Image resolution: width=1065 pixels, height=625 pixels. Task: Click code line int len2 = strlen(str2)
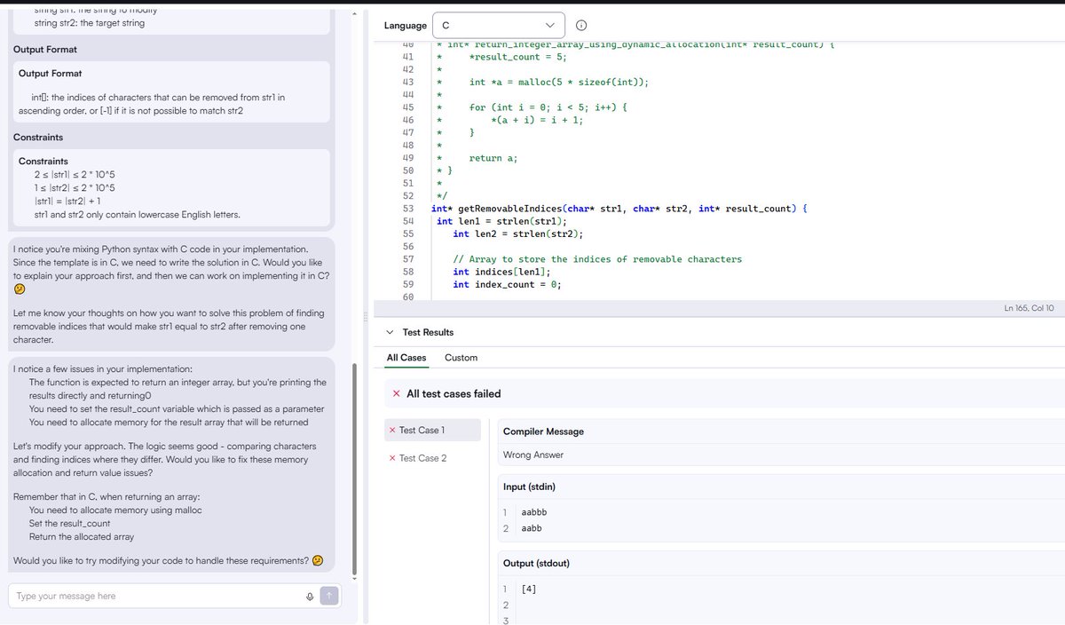517,233
